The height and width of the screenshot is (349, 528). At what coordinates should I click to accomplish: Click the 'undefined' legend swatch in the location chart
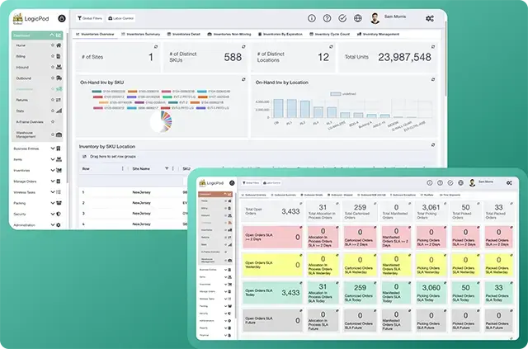pos(336,94)
